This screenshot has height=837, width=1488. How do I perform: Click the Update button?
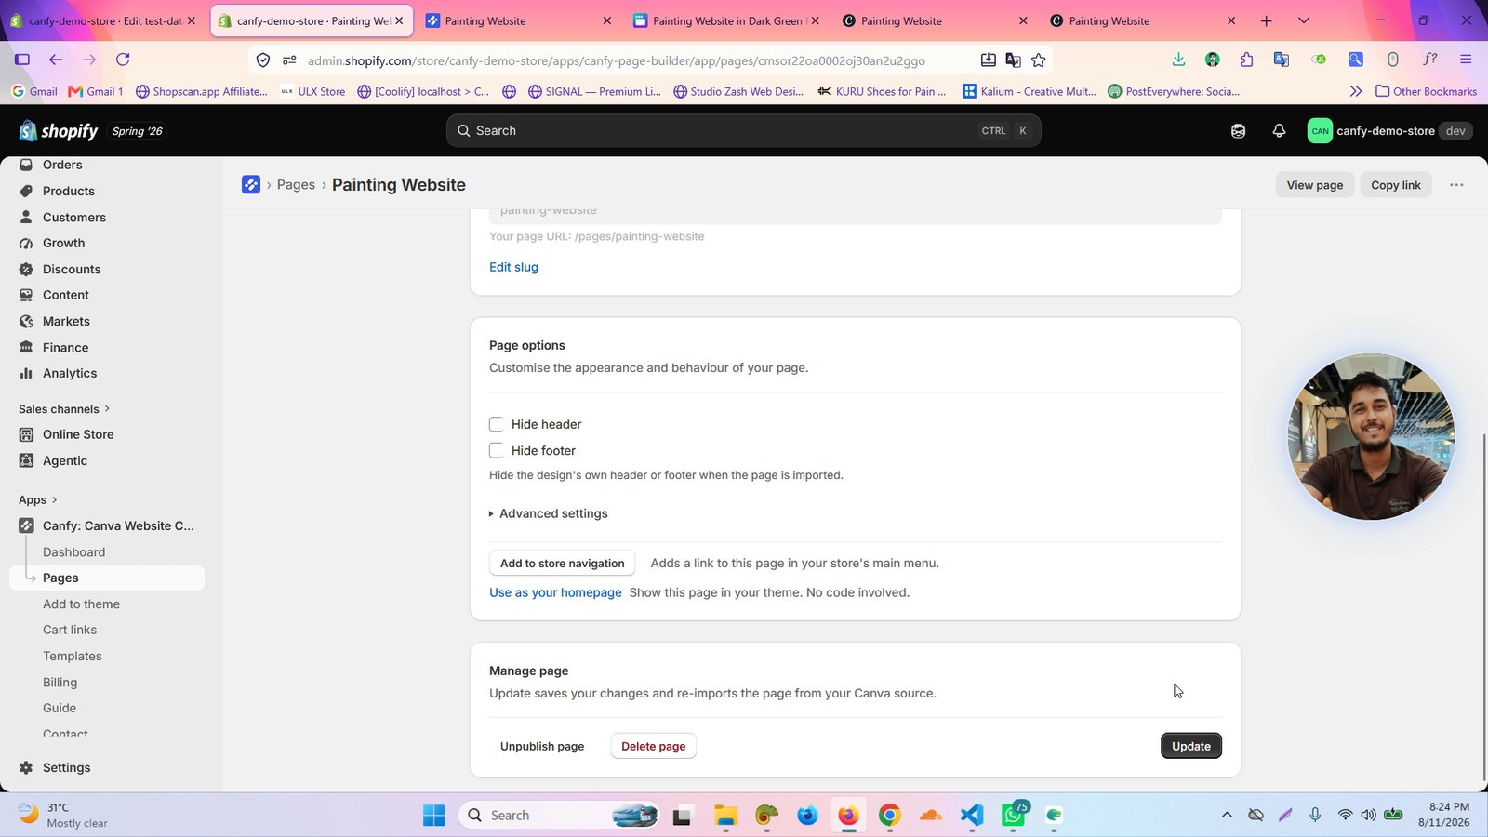click(x=1191, y=746)
